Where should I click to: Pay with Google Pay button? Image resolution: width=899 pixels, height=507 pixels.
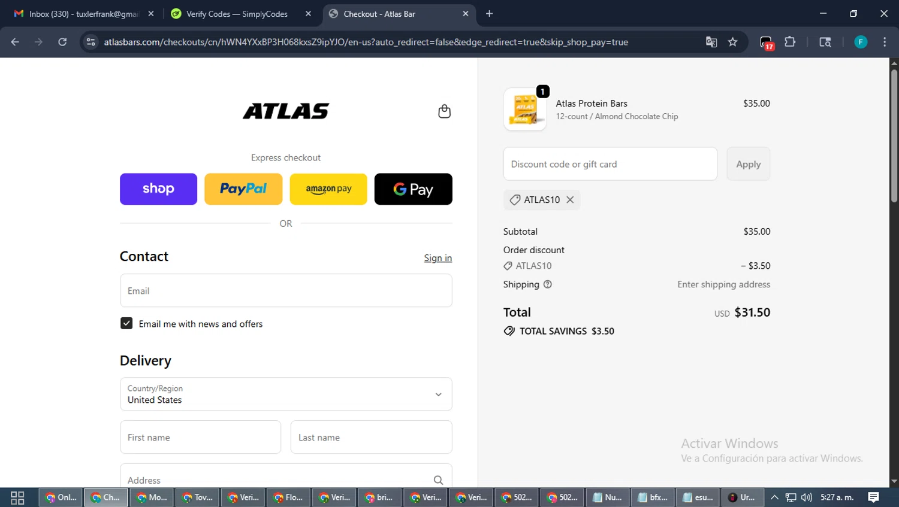(x=414, y=189)
